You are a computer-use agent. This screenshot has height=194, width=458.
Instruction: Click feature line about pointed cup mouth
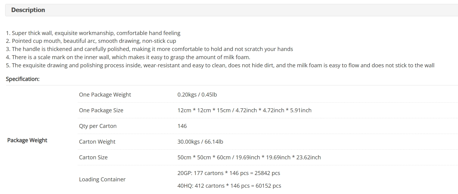(91, 41)
